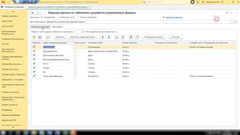Close the Загрузка данных tab
The image size is (240, 135).
[90, 7]
